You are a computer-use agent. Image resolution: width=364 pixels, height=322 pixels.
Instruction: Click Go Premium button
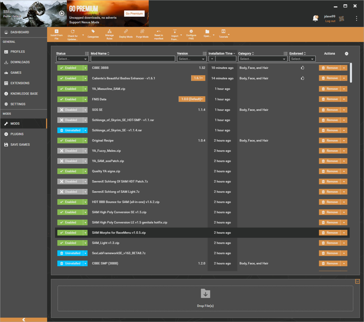(x=134, y=13)
